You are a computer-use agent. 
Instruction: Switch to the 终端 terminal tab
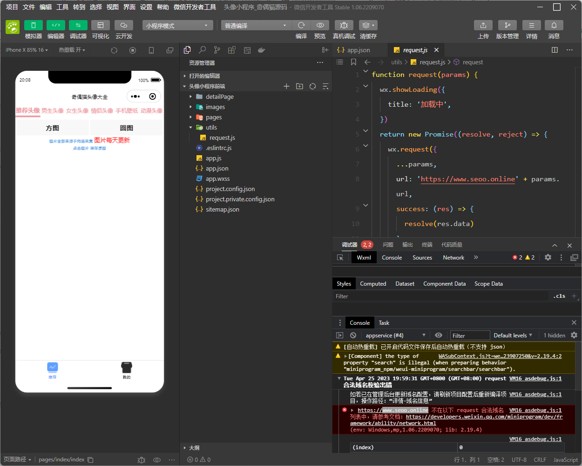tap(427, 245)
